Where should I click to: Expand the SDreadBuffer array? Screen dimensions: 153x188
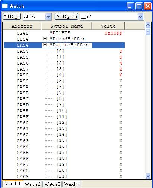(x=45, y=39)
